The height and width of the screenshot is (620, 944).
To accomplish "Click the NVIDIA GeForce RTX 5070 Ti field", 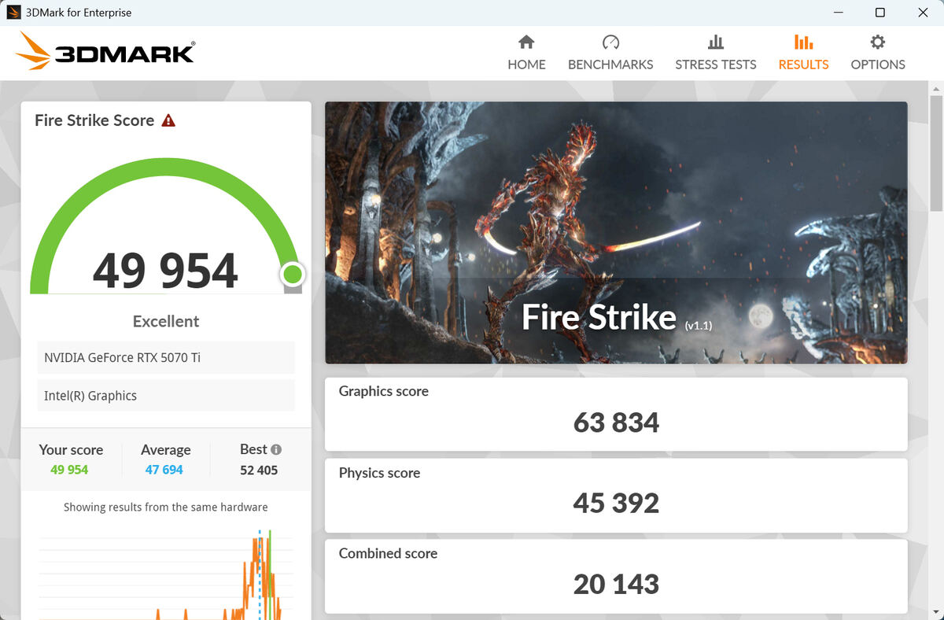I will point(166,357).
